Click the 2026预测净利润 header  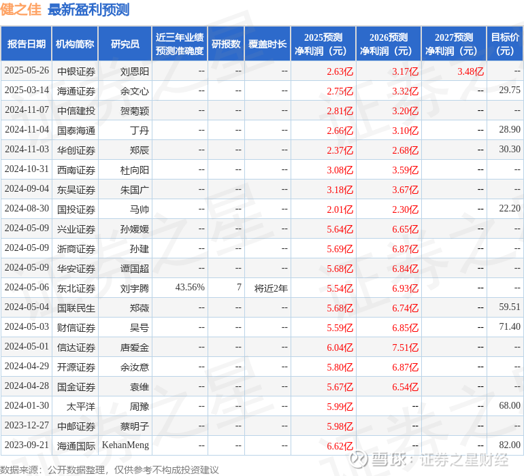(389, 44)
